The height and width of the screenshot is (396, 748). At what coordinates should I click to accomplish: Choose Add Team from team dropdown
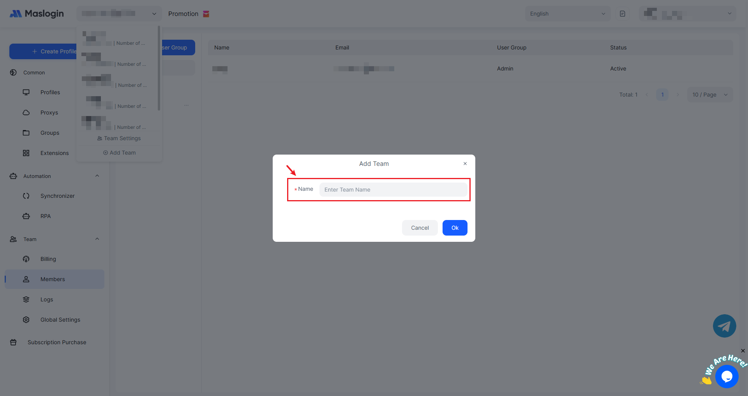click(x=119, y=153)
